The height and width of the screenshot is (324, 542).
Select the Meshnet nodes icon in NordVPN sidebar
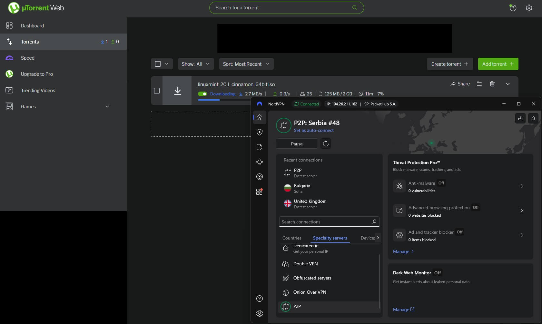pos(259,162)
